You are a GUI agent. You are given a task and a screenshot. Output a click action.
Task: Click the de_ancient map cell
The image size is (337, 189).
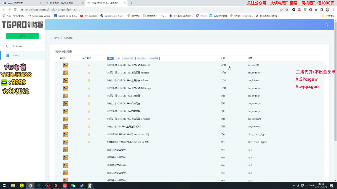coord(254,119)
